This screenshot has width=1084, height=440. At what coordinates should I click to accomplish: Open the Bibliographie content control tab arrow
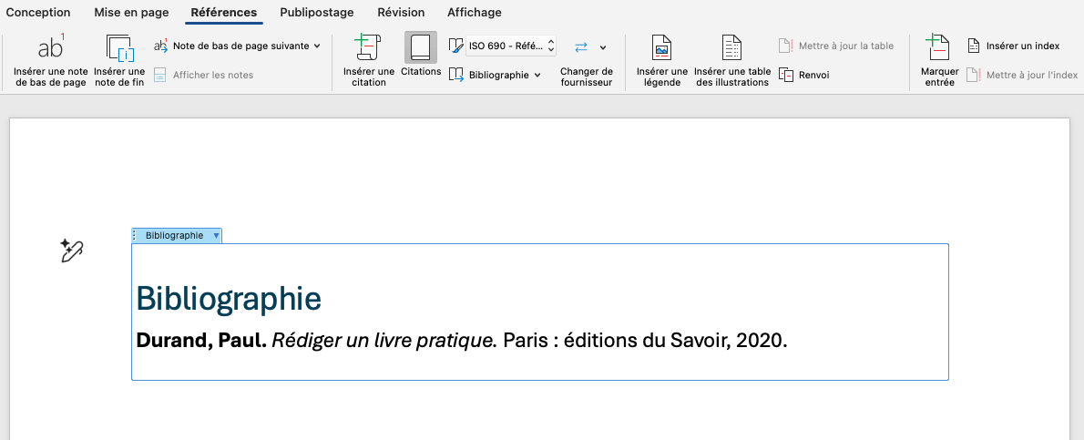pyautogui.click(x=216, y=236)
